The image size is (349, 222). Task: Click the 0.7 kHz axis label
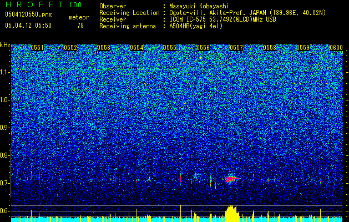[x=4, y=183]
